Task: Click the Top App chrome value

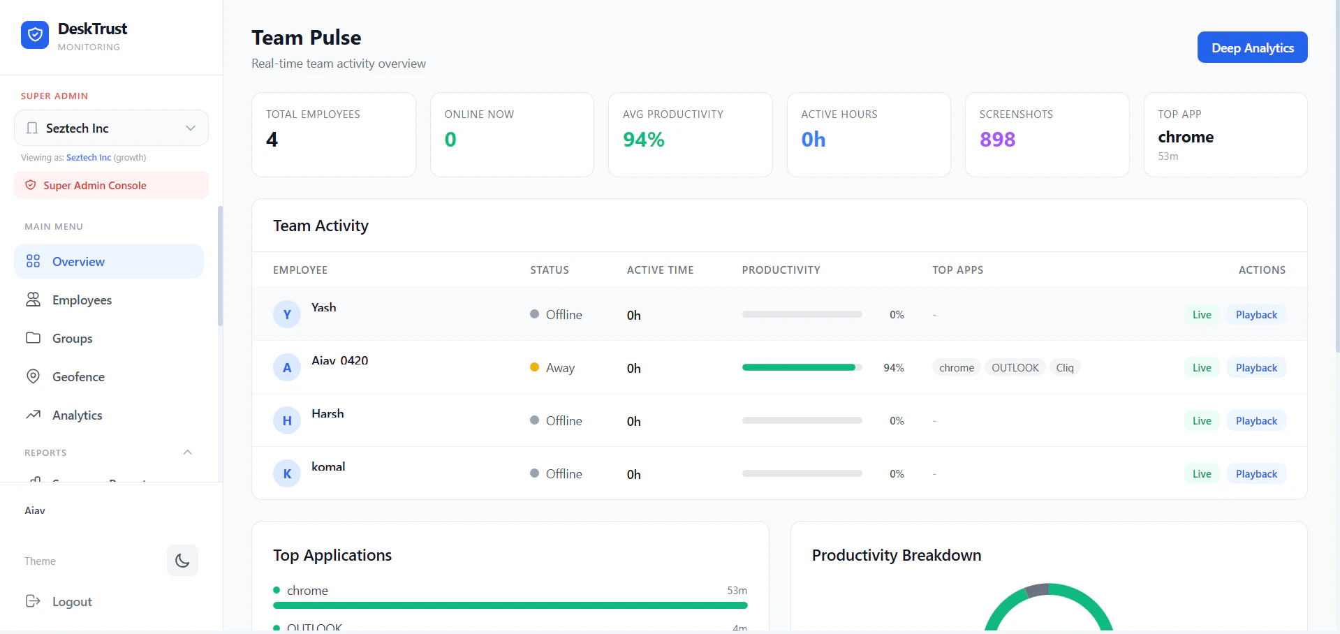Action: tap(1186, 137)
